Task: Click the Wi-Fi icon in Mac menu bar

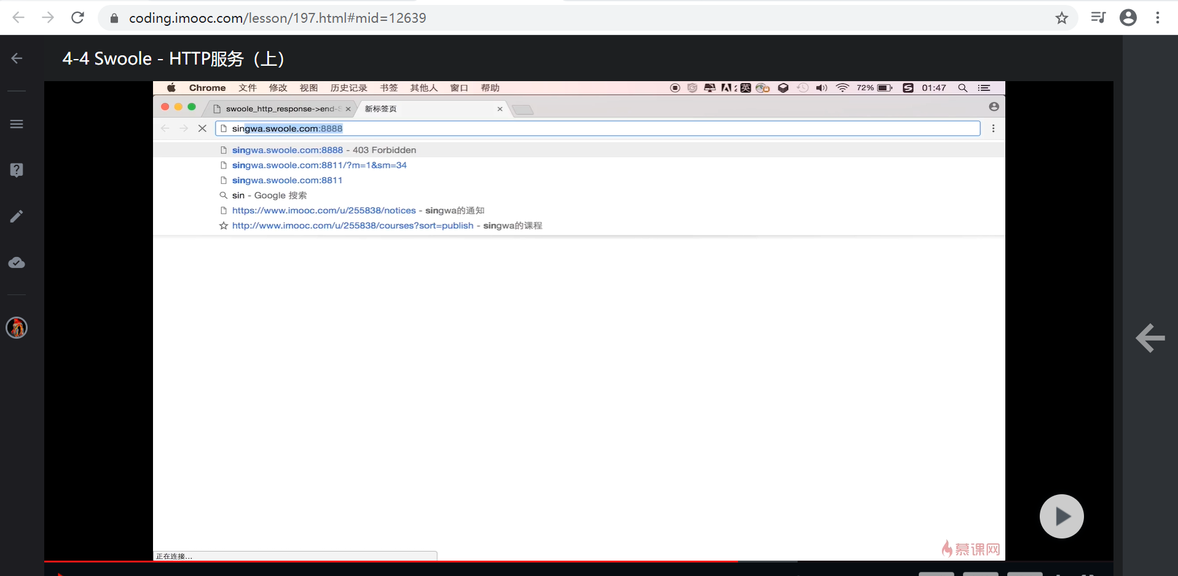Action: pyautogui.click(x=842, y=88)
